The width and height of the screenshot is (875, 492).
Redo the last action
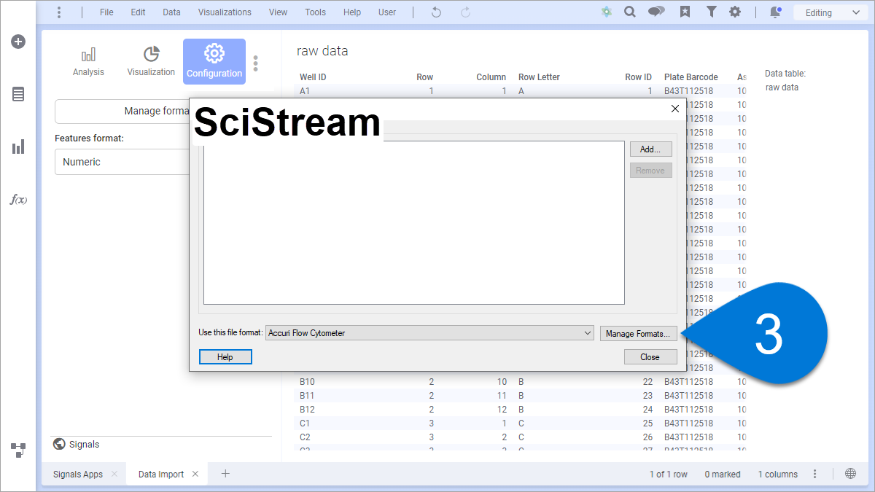point(466,12)
